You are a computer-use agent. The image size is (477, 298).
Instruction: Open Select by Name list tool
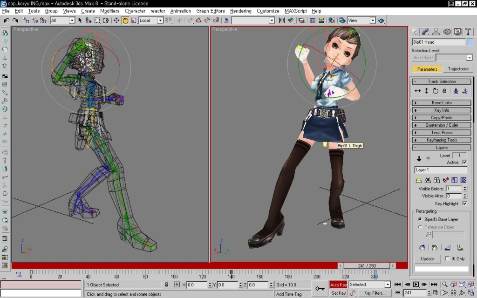point(89,20)
